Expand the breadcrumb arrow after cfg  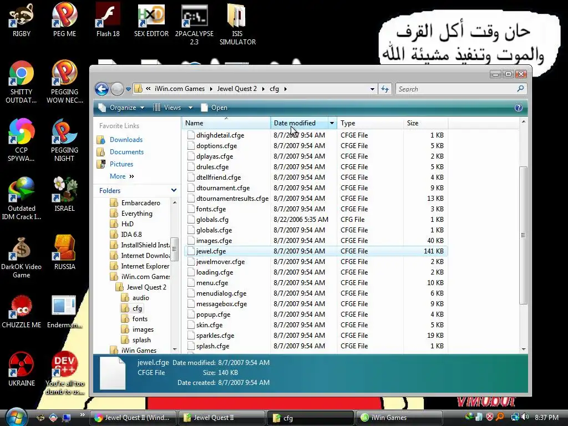(x=286, y=89)
